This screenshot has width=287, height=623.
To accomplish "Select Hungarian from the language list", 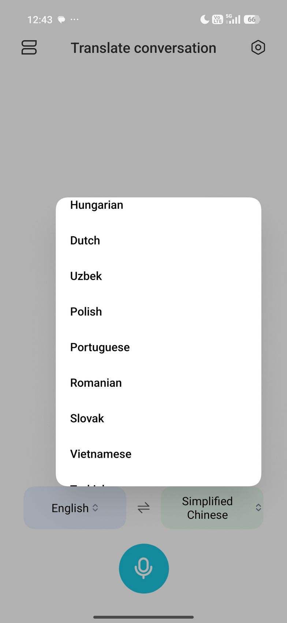I will click(x=97, y=205).
